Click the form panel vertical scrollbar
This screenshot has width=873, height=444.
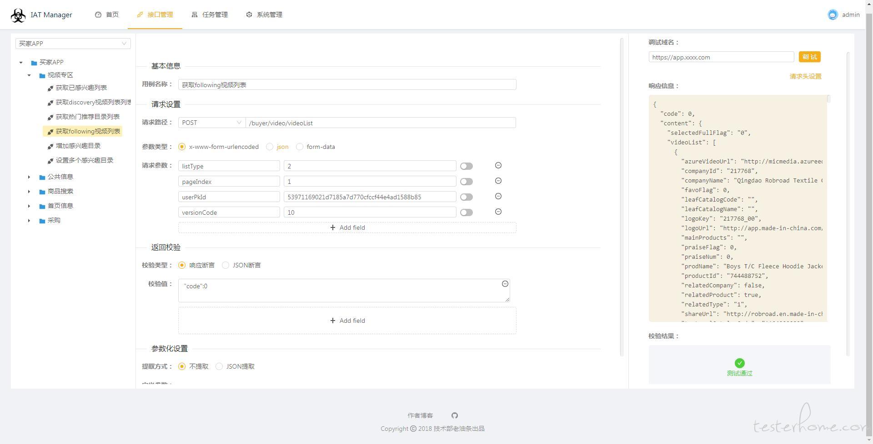(622, 197)
